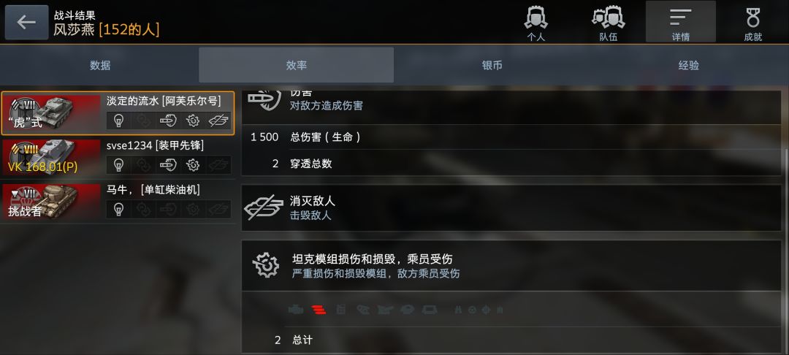This screenshot has width=789, height=355.
Task: Go back using the arrow button
Action: (27, 22)
